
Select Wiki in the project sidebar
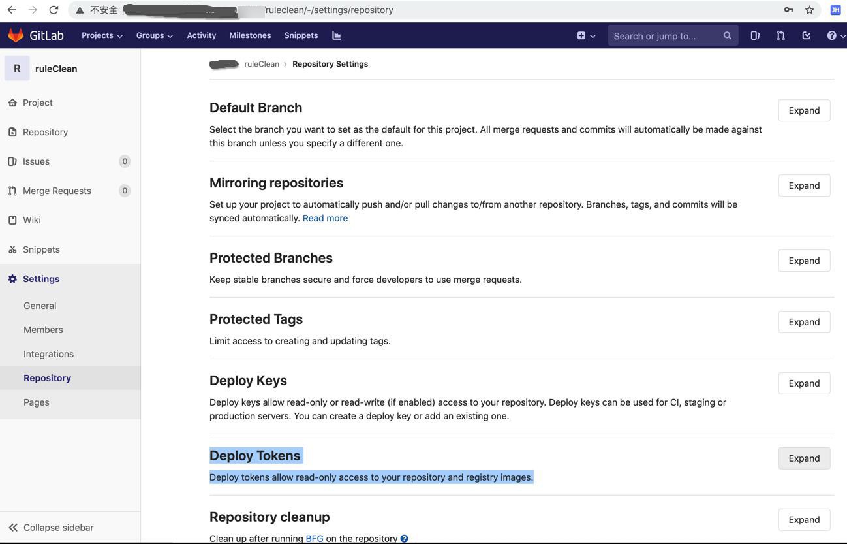coord(31,220)
